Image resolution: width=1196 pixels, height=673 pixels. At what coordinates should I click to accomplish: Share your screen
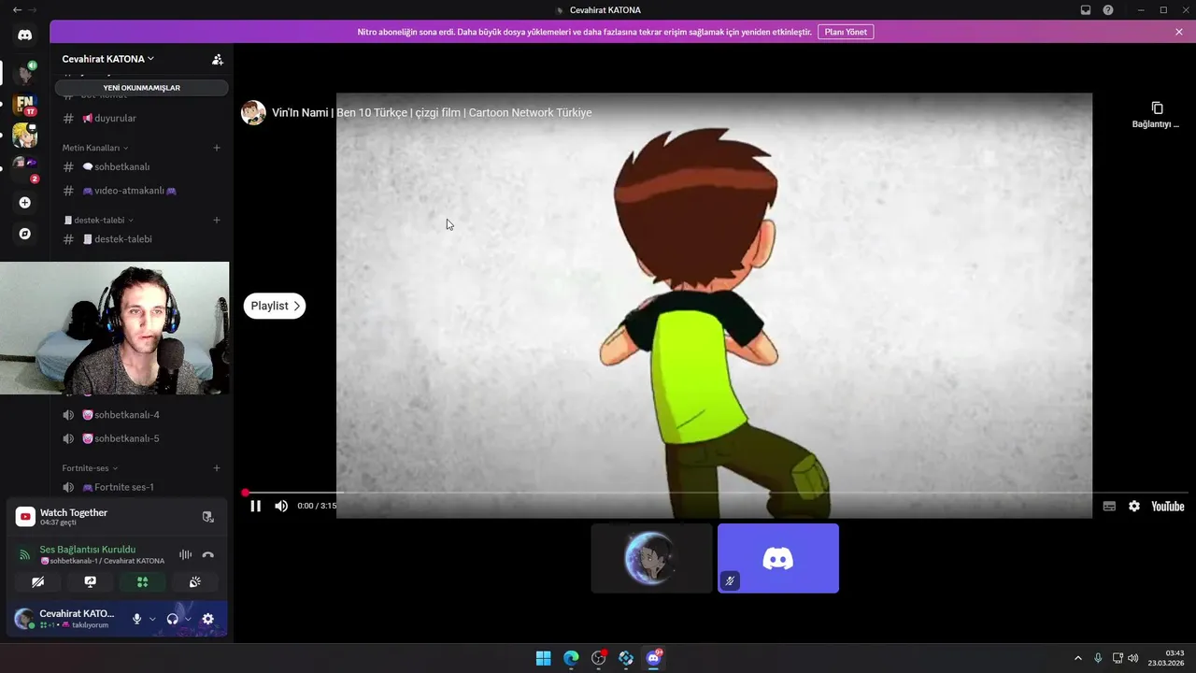coord(90,581)
